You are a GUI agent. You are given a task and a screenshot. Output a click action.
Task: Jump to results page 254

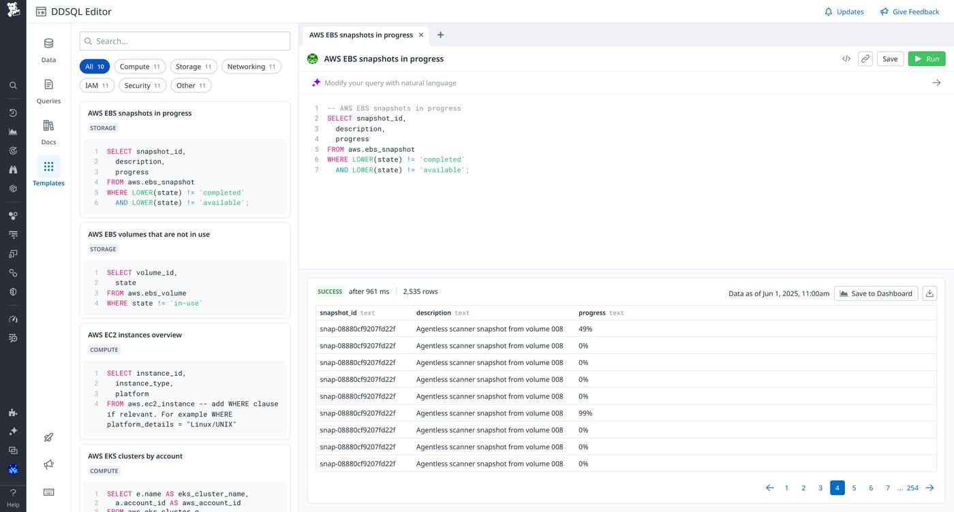(912, 487)
